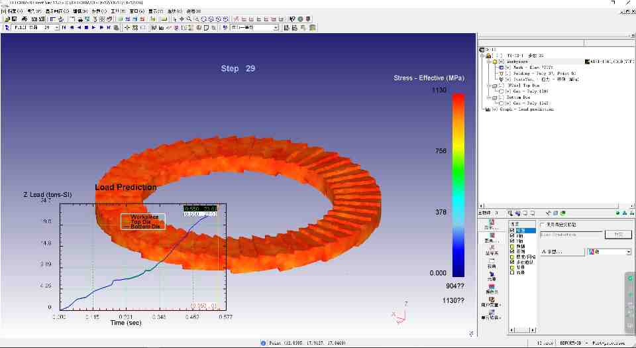The height and width of the screenshot is (348, 636).
Task: Enable the checkbox above Load Prediction field
Action: [x=543, y=225]
